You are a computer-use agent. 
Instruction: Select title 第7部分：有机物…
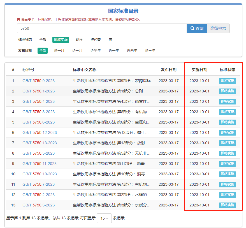click(x=134, y=184)
